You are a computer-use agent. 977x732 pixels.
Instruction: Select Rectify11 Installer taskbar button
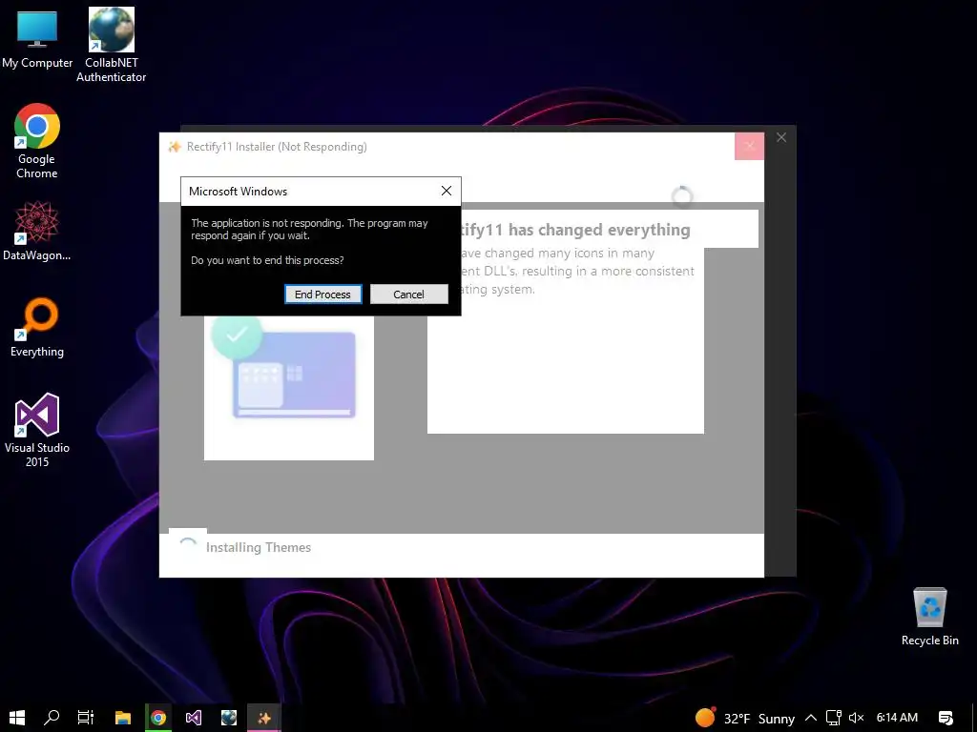(x=264, y=718)
